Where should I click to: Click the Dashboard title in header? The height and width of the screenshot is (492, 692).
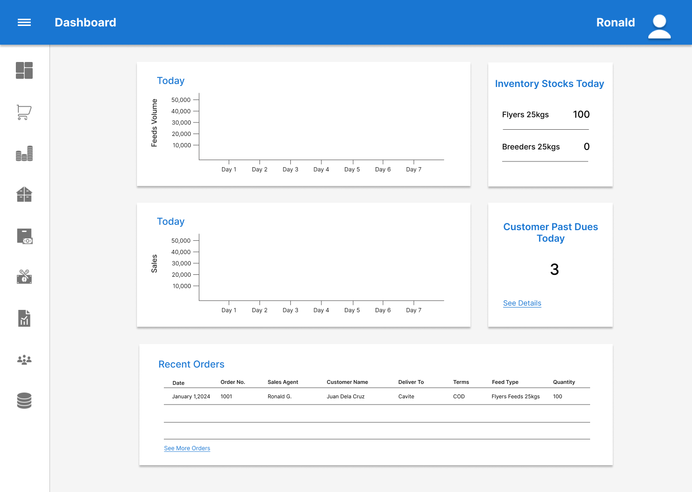[86, 23]
